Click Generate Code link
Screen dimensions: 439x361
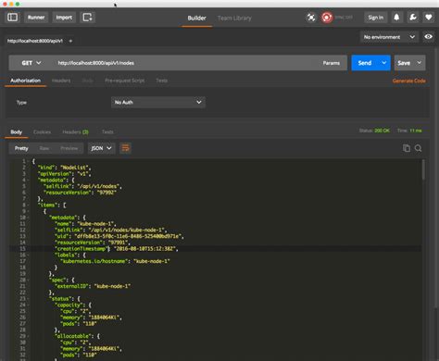[x=409, y=81]
